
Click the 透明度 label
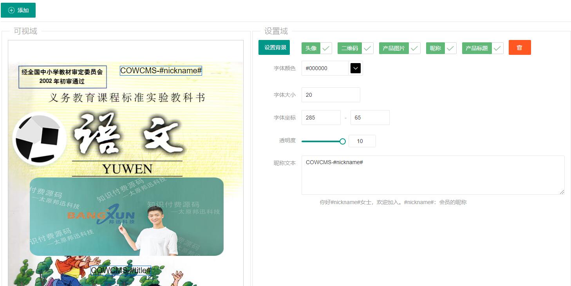(x=287, y=141)
